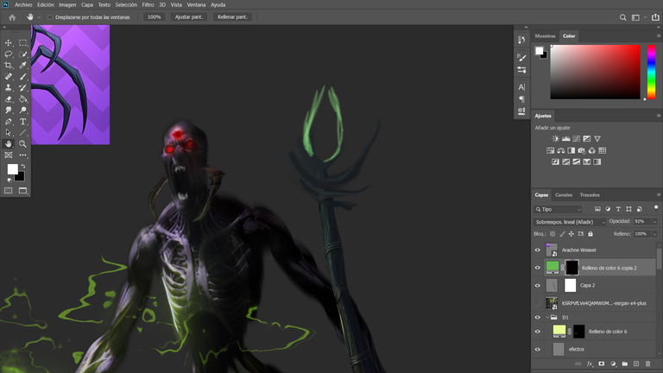Select the Paint Bucket tool
The height and width of the screenshot is (373, 663).
tap(22, 99)
